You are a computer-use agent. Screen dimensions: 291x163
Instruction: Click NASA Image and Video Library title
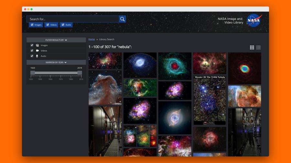(x=230, y=21)
